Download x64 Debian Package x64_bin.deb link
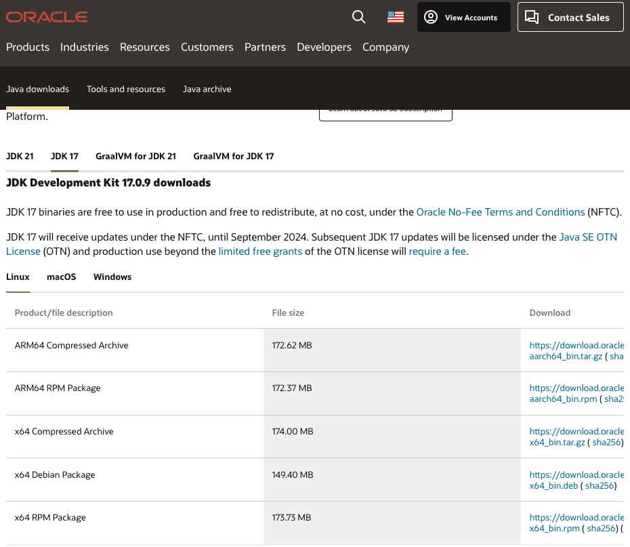The image size is (630, 547). (x=553, y=485)
